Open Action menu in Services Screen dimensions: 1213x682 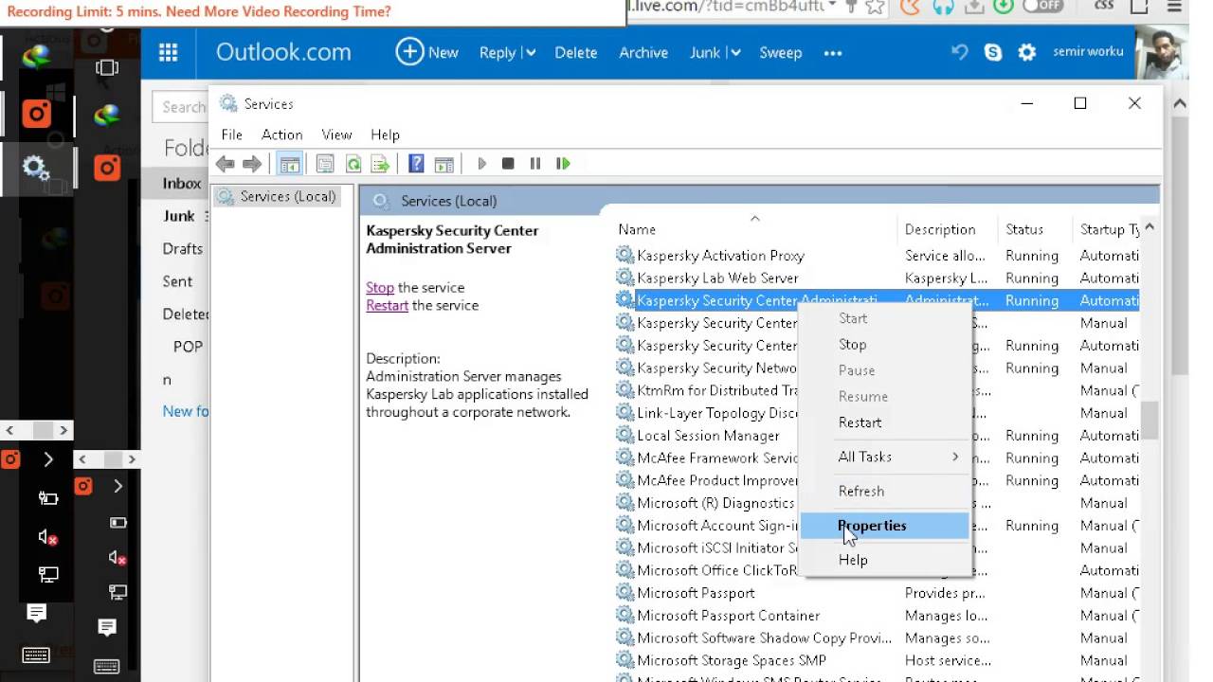(x=281, y=135)
